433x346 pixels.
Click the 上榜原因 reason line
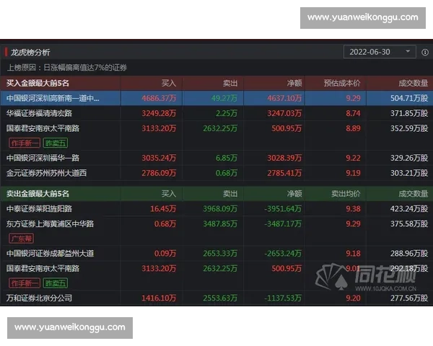point(67,68)
